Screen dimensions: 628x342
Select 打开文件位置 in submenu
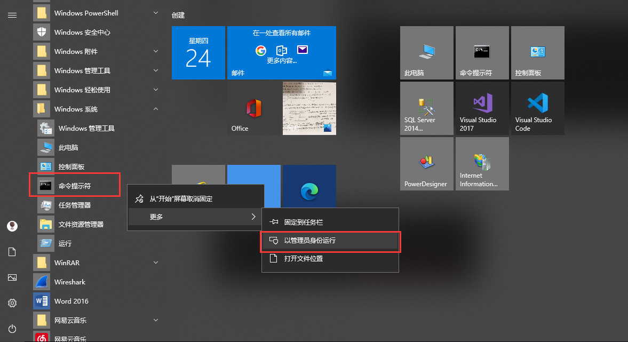(x=330, y=259)
